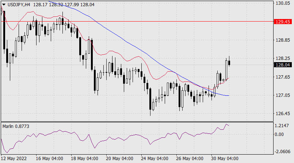Viewport: 294px width, 163px height.
Task: Click the 130.05 price scale value
Action: pos(283,3)
